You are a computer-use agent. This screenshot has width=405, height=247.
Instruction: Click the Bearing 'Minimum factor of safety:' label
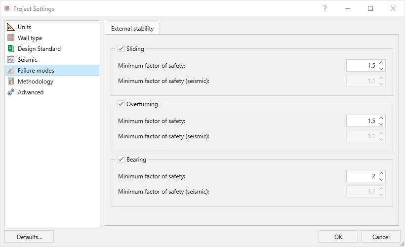point(152,176)
